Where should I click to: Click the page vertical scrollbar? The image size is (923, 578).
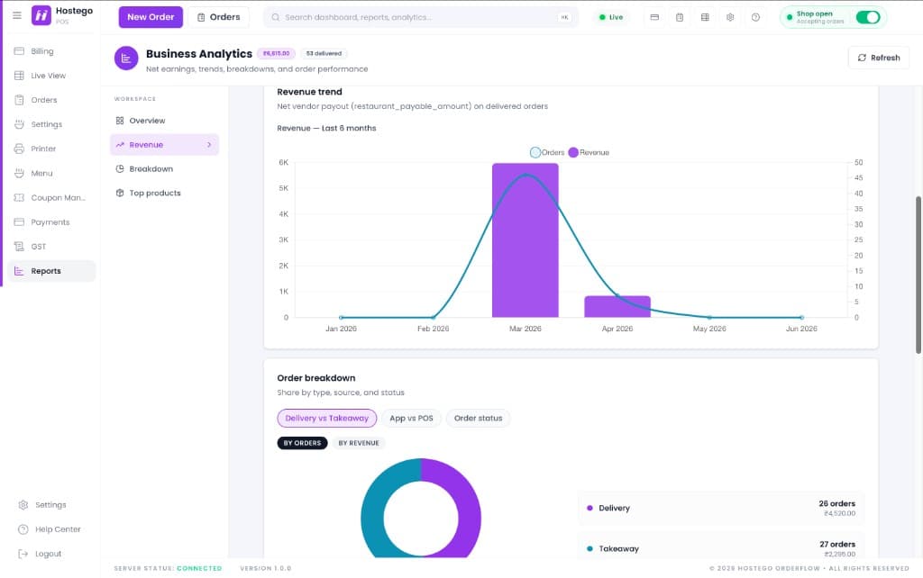[918, 275]
